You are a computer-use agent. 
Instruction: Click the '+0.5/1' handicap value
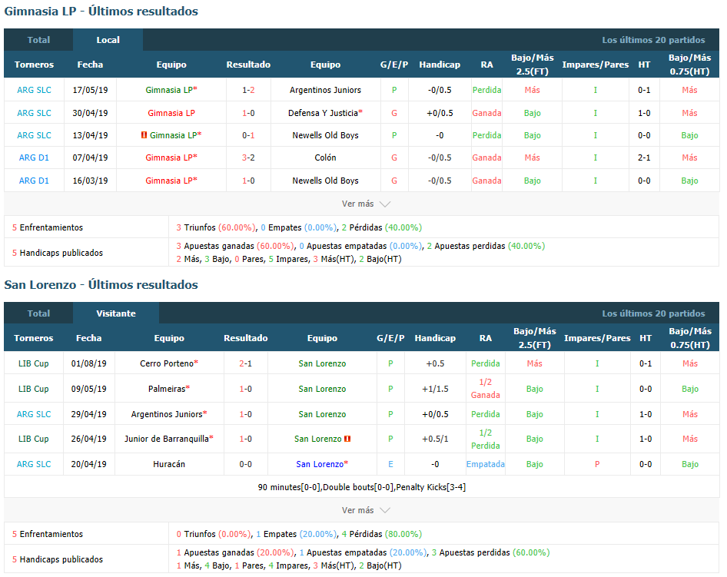435,439
